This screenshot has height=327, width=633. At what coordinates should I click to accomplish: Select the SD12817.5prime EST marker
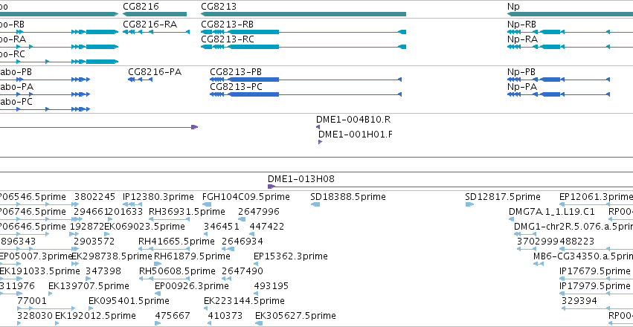pyautogui.click(x=469, y=204)
